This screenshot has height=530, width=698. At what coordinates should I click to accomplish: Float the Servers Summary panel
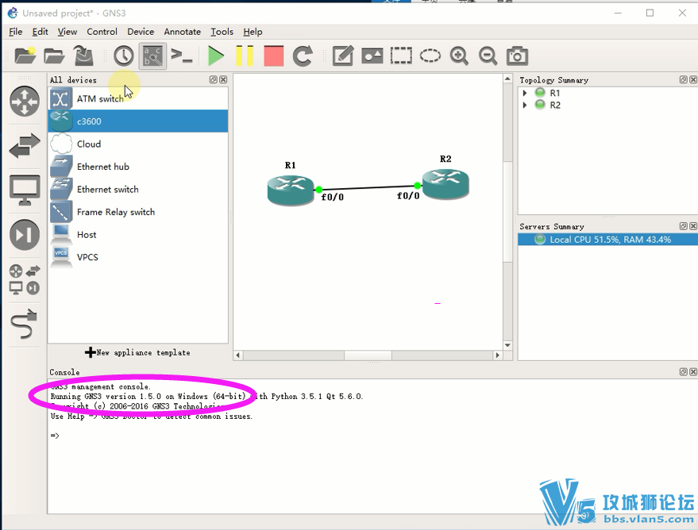pos(684,226)
